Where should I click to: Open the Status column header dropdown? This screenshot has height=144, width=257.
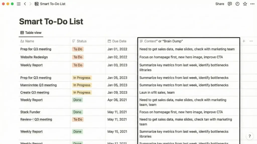coord(80,41)
